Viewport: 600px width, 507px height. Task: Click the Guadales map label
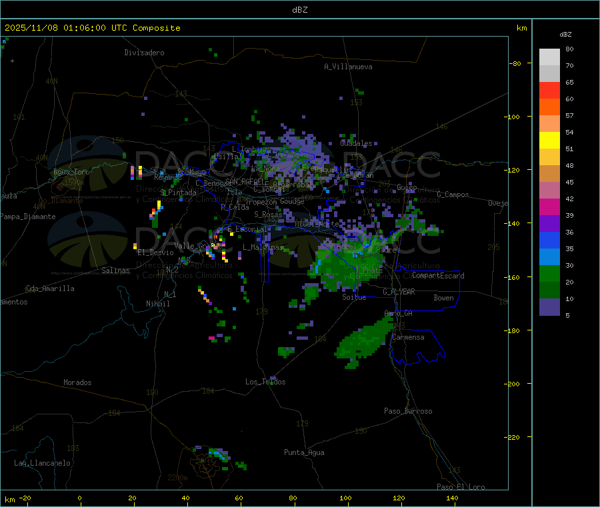[356, 143]
